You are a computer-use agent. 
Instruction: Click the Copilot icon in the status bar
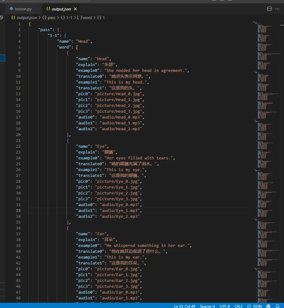tap(268, 306)
